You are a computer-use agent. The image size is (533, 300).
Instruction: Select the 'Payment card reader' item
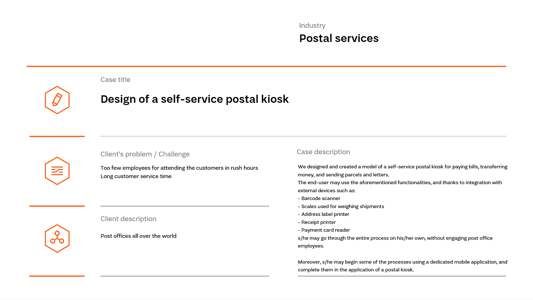click(x=324, y=230)
